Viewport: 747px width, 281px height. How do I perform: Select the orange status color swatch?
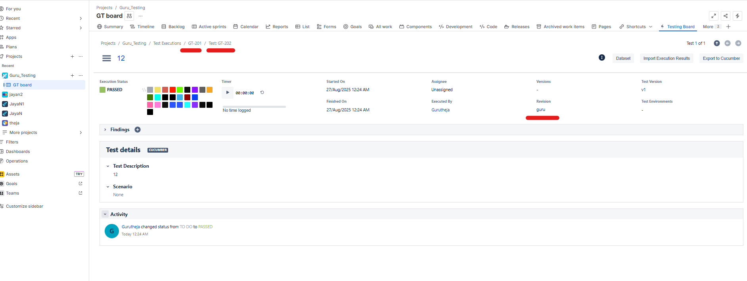tap(209, 90)
